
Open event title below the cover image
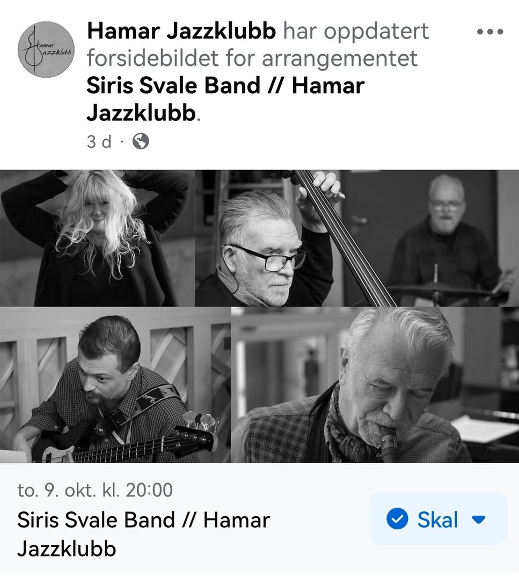click(x=143, y=534)
